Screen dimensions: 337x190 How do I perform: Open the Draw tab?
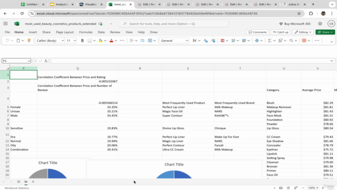coord(154,32)
